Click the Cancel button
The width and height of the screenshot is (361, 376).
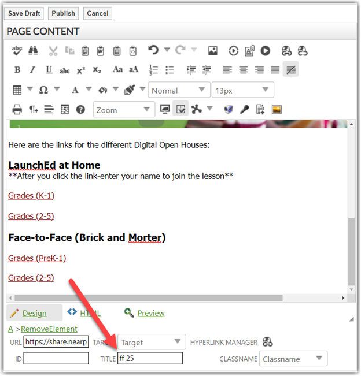[98, 13]
